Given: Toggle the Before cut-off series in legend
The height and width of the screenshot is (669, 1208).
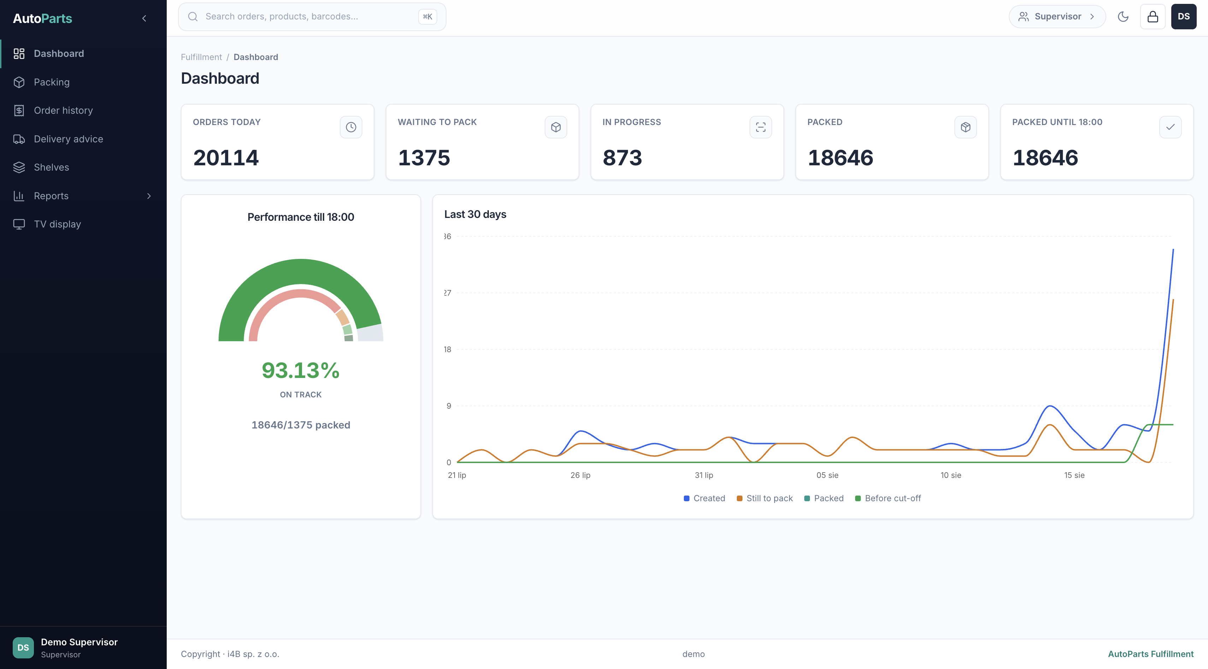Looking at the screenshot, I should (x=888, y=498).
